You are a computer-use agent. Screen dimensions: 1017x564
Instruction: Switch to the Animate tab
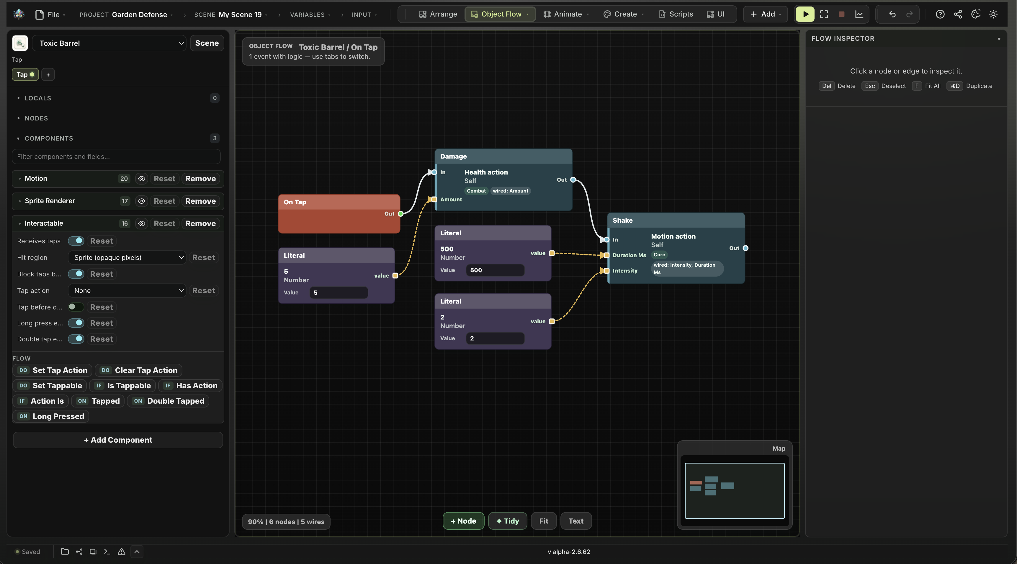click(x=566, y=14)
